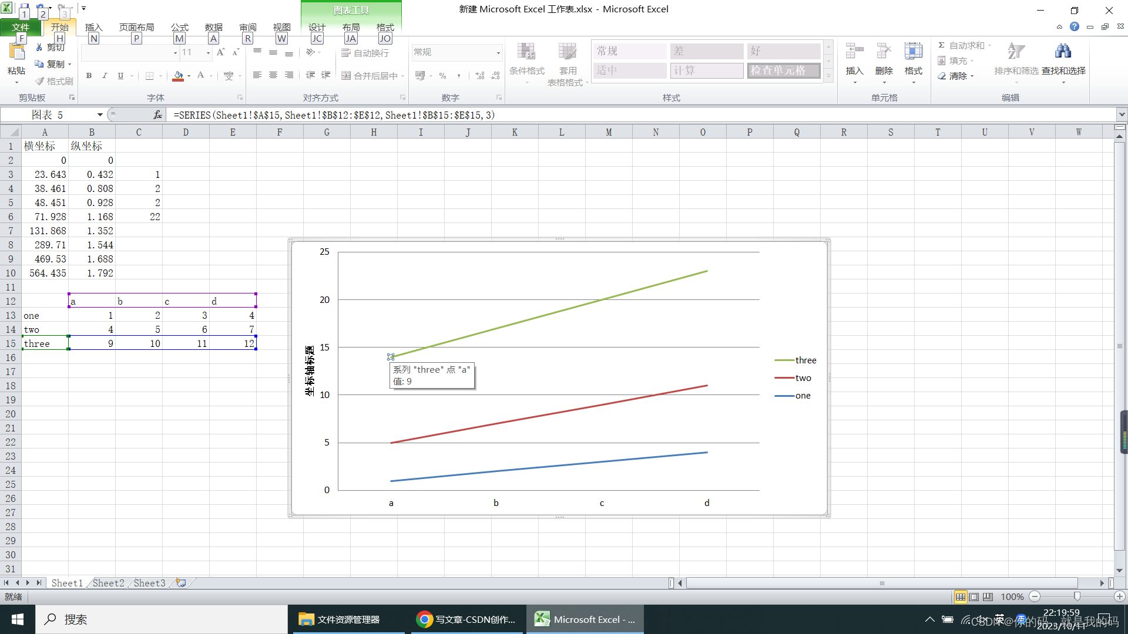Click the Conditional Formatting icon
The width and height of the screenshot is (1128, 634).
[526, 52]
